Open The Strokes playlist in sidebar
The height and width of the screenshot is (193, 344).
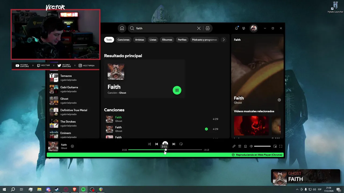[x=73, y=124]
